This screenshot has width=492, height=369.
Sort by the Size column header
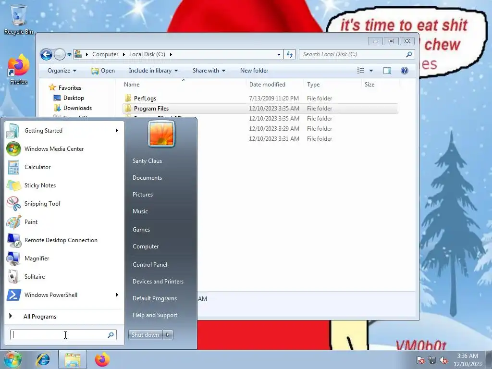(x=381, y=85)
